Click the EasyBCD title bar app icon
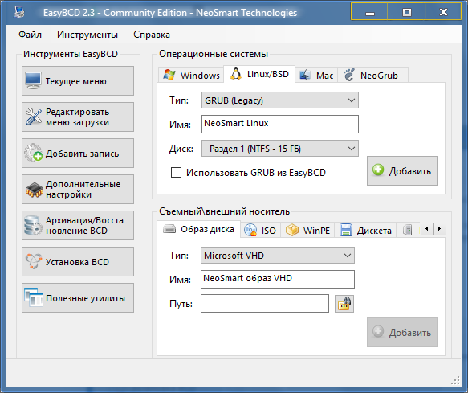The image size is (468, 393). click(19, 12)
